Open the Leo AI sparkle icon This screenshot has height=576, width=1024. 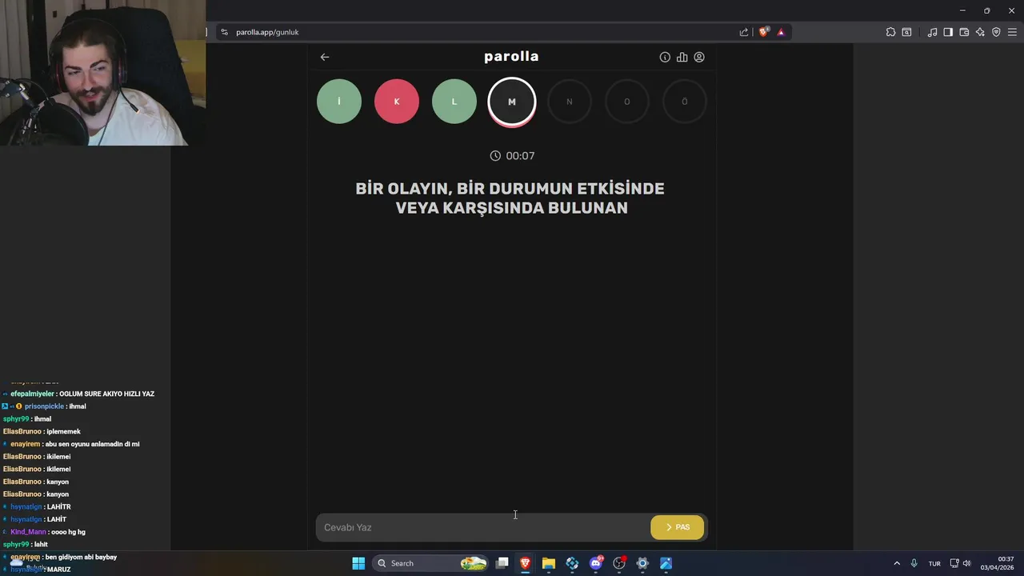click(x=980, y=32)
